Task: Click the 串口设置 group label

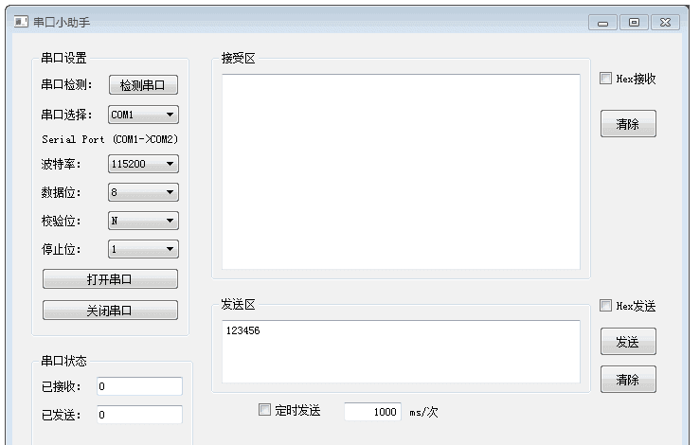Action: coord(63,58)
